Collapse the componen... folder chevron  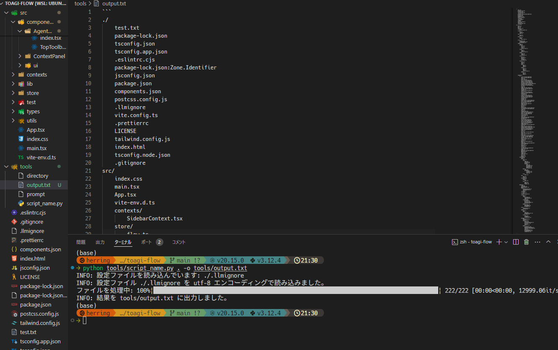tap(13, 22)
